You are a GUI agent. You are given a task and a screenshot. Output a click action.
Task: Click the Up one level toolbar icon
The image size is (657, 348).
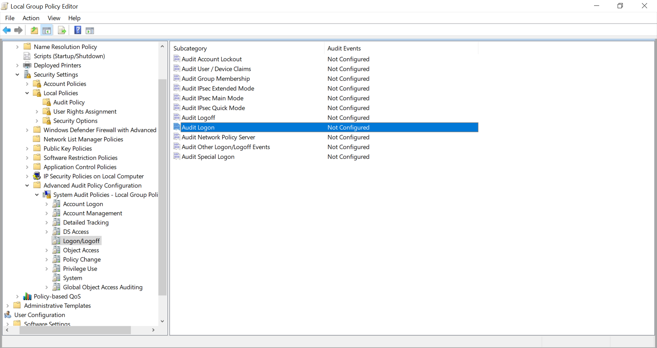point(34,30)
